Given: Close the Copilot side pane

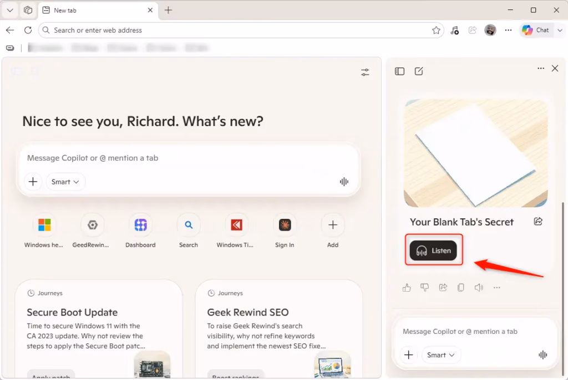Looking at the screenshot, I should (555, 68).
